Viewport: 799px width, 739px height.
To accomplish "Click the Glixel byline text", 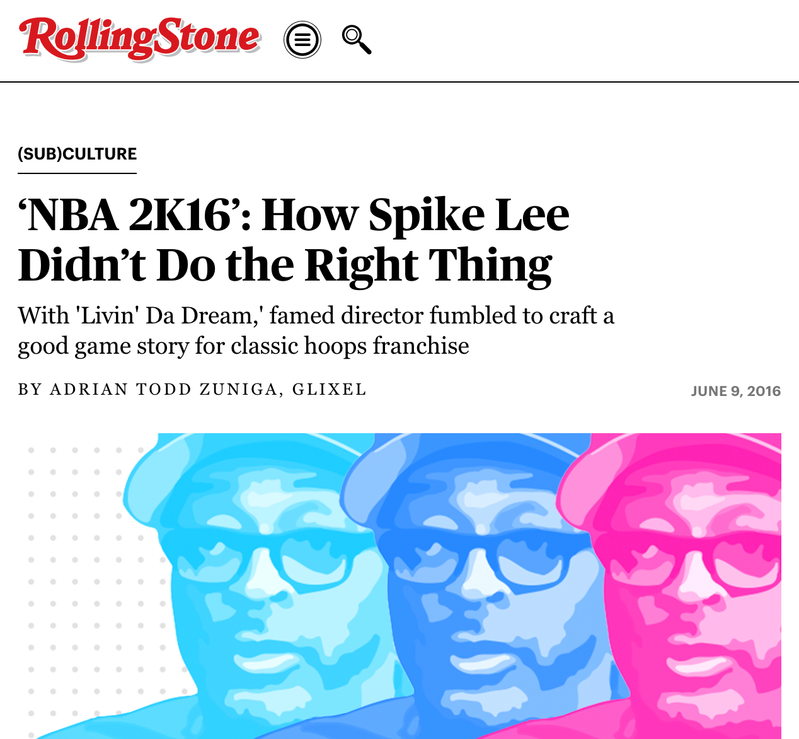I will point(330,389).
